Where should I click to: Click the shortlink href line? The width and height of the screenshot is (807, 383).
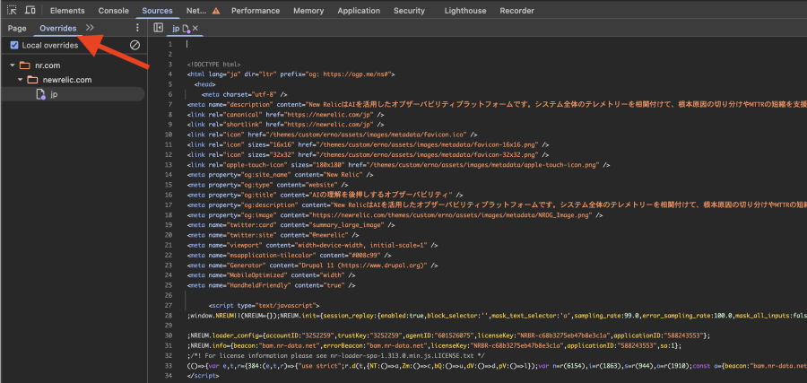286,125
